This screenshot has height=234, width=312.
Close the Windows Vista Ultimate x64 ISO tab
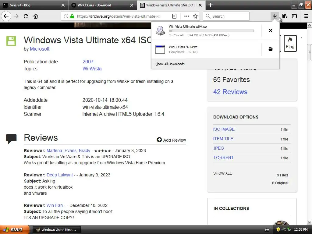[200, 5]
